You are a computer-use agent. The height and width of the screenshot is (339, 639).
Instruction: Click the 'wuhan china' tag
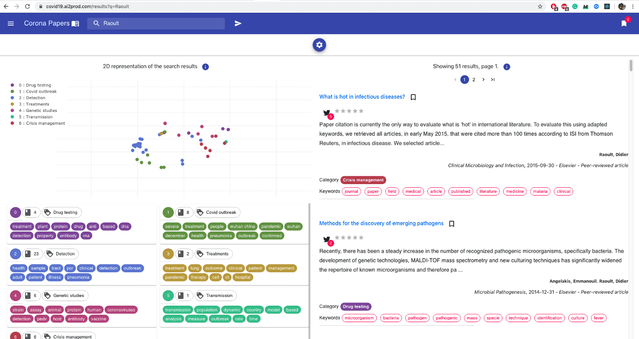243,227
